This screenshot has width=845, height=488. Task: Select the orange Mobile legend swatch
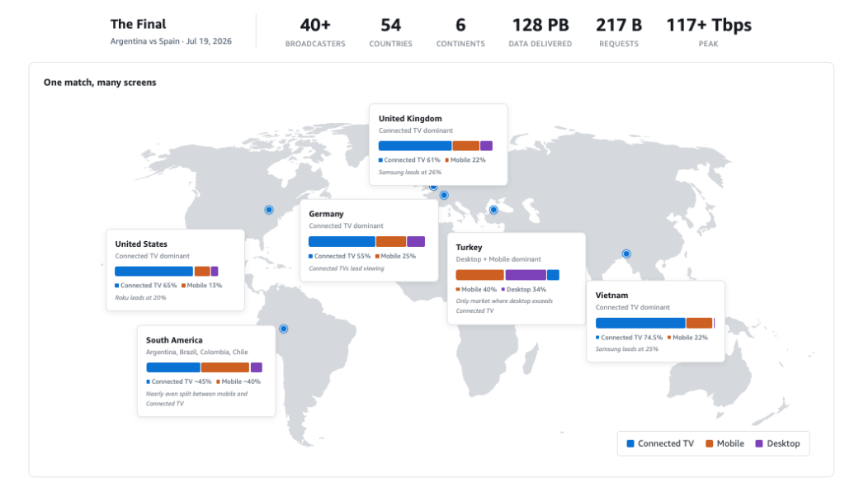[709, 443]
